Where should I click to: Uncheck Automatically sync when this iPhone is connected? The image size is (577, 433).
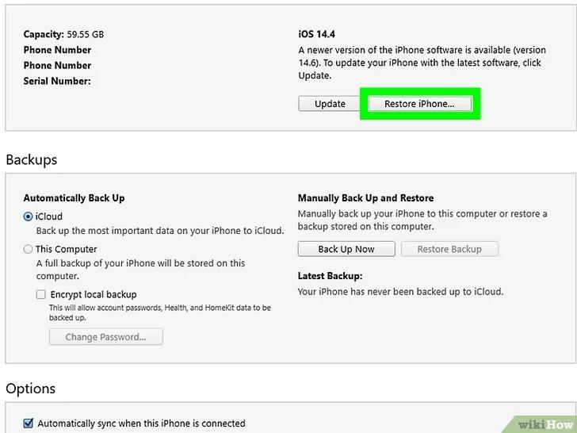click(28, 423)
